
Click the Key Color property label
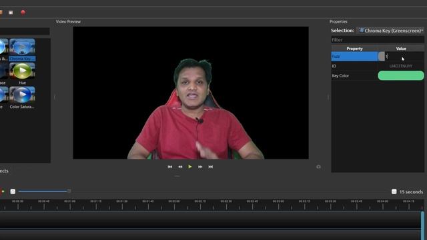point(340,75)
